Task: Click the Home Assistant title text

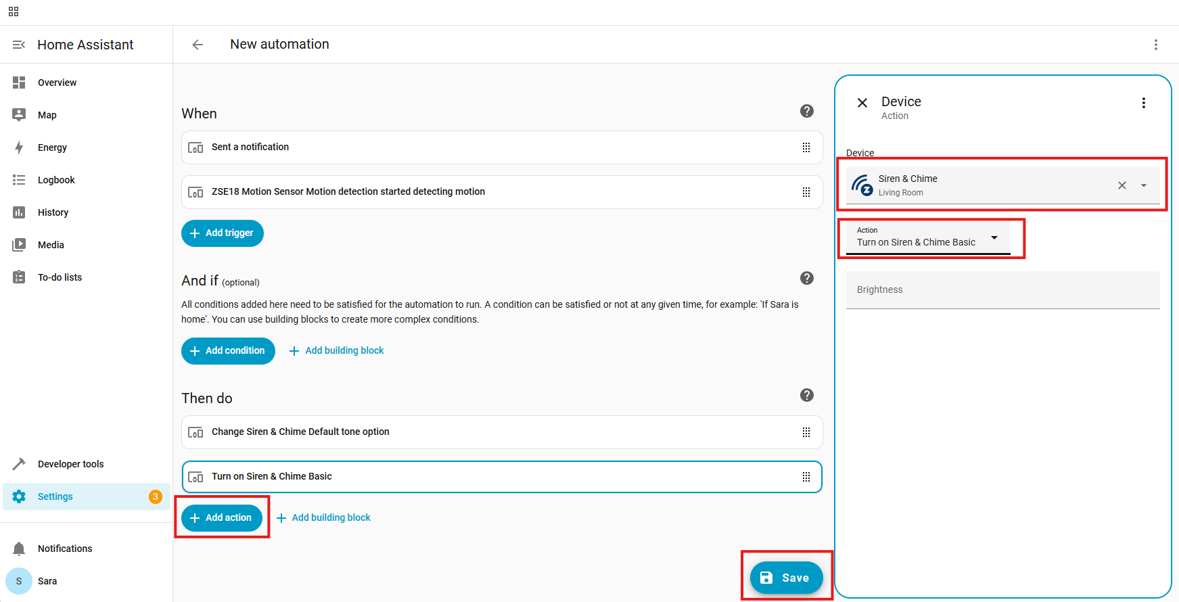Action: click(x=86, y=45)
